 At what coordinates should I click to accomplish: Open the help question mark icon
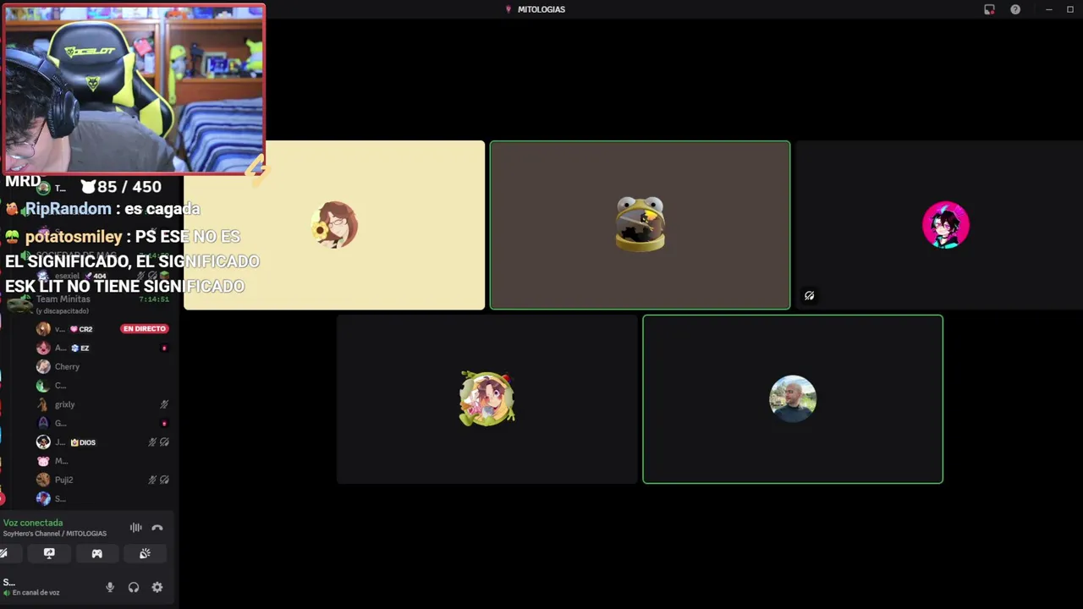(x=1015, y=9)
